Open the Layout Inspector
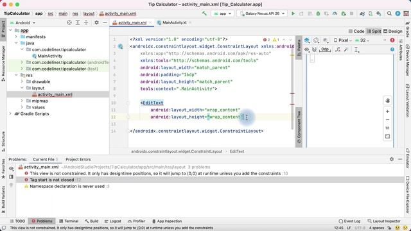The width and height of the screenshot is (411, 231). point(384,221)
